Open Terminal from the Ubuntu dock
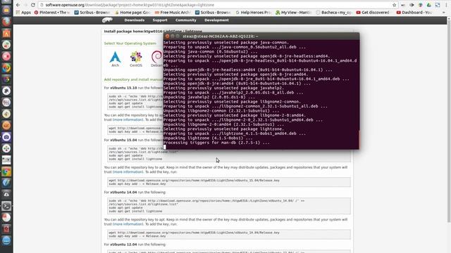The height and width of the screenshot is (253, 451). point(6,206)
